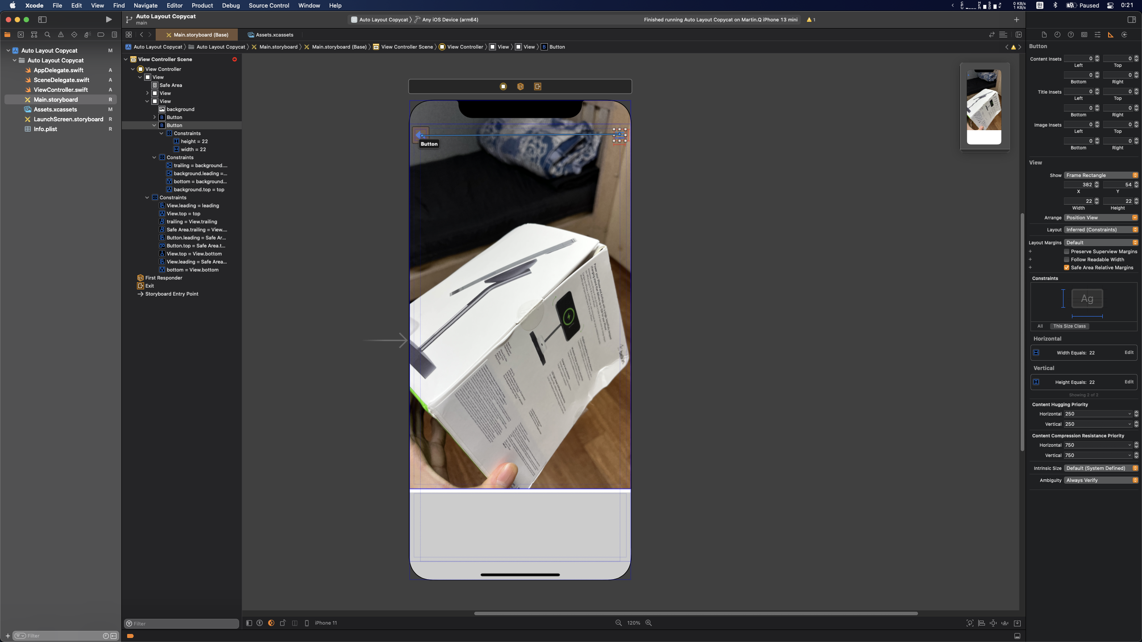Switch to the Assets.xcassets tab

click(270, 35)
